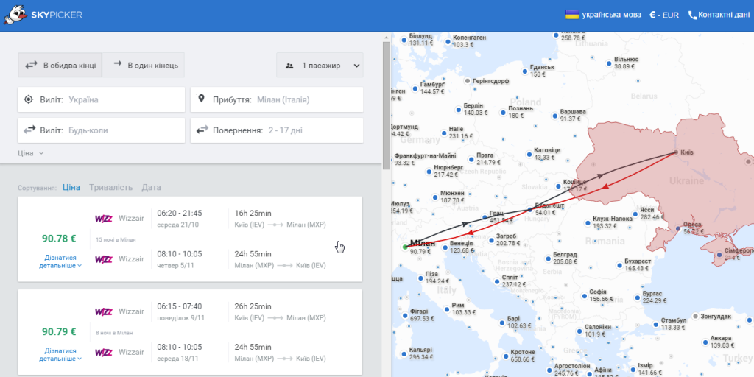Sort results by Ціна
Image resolution: width=754 pixels, height=377 pixels.
pos(71,188)
